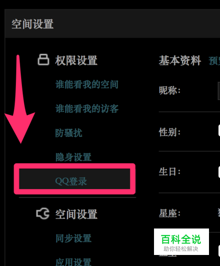Click the 空间设置 dialog title
This screenshot has height=266, width=220.
pos(33,24)
